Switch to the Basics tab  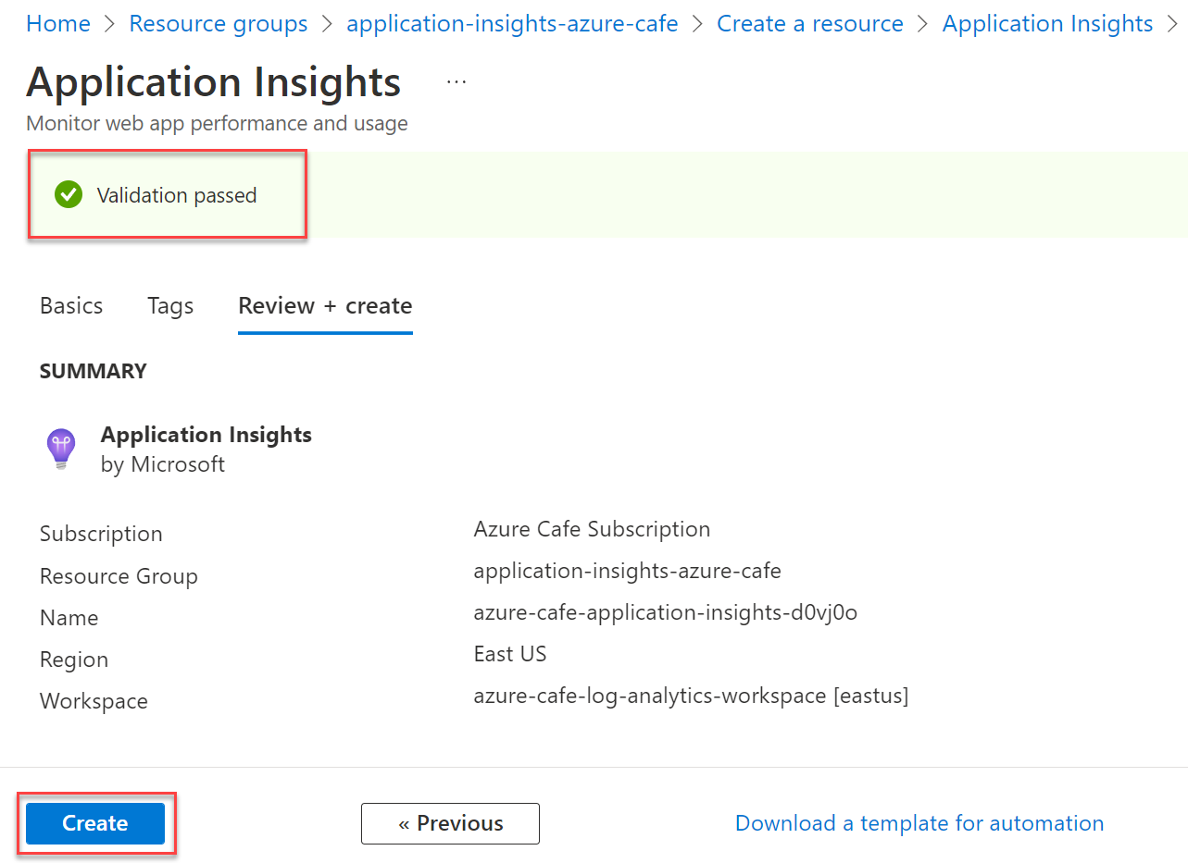coord(71,306)
